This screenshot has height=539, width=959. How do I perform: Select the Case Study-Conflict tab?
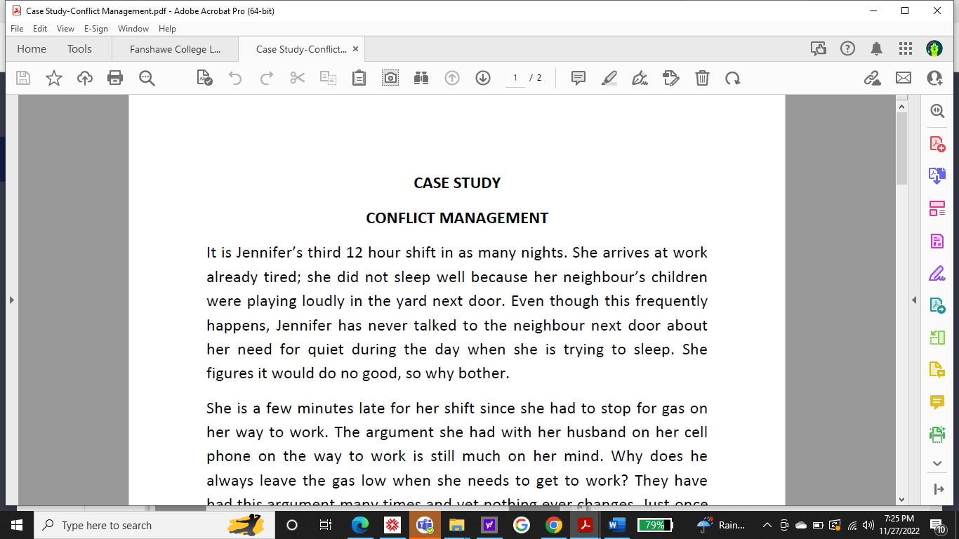tap(301, 49)
